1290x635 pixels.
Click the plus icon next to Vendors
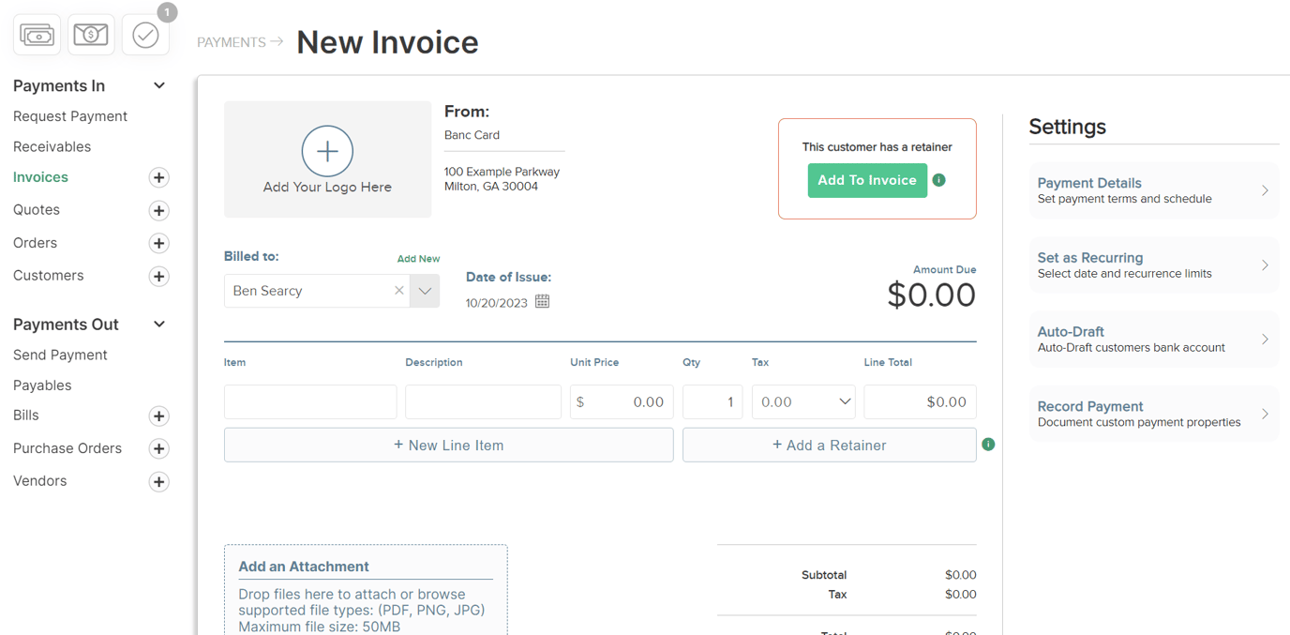click(x=159, y=482)
